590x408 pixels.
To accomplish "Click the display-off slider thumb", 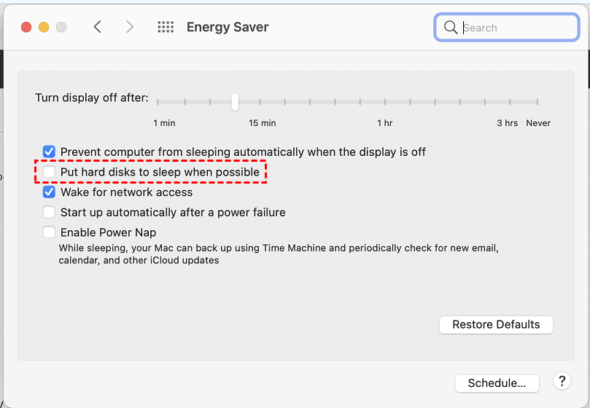I will pyautogui.click(x=235, y=101).
